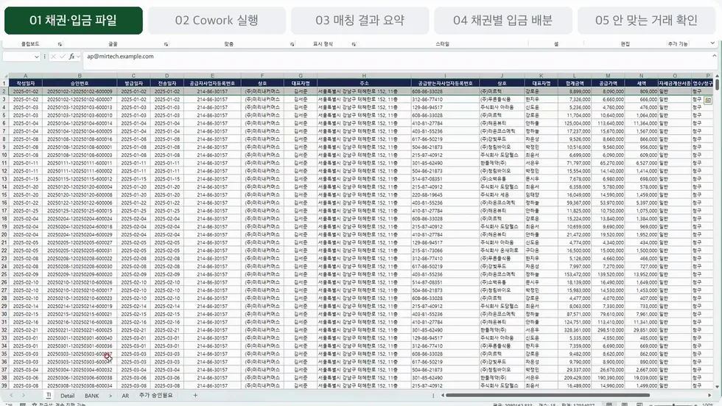Click the cell with 승인번호 20250102-120250102-600009
The image size is (722, 406).
point(80,91)
